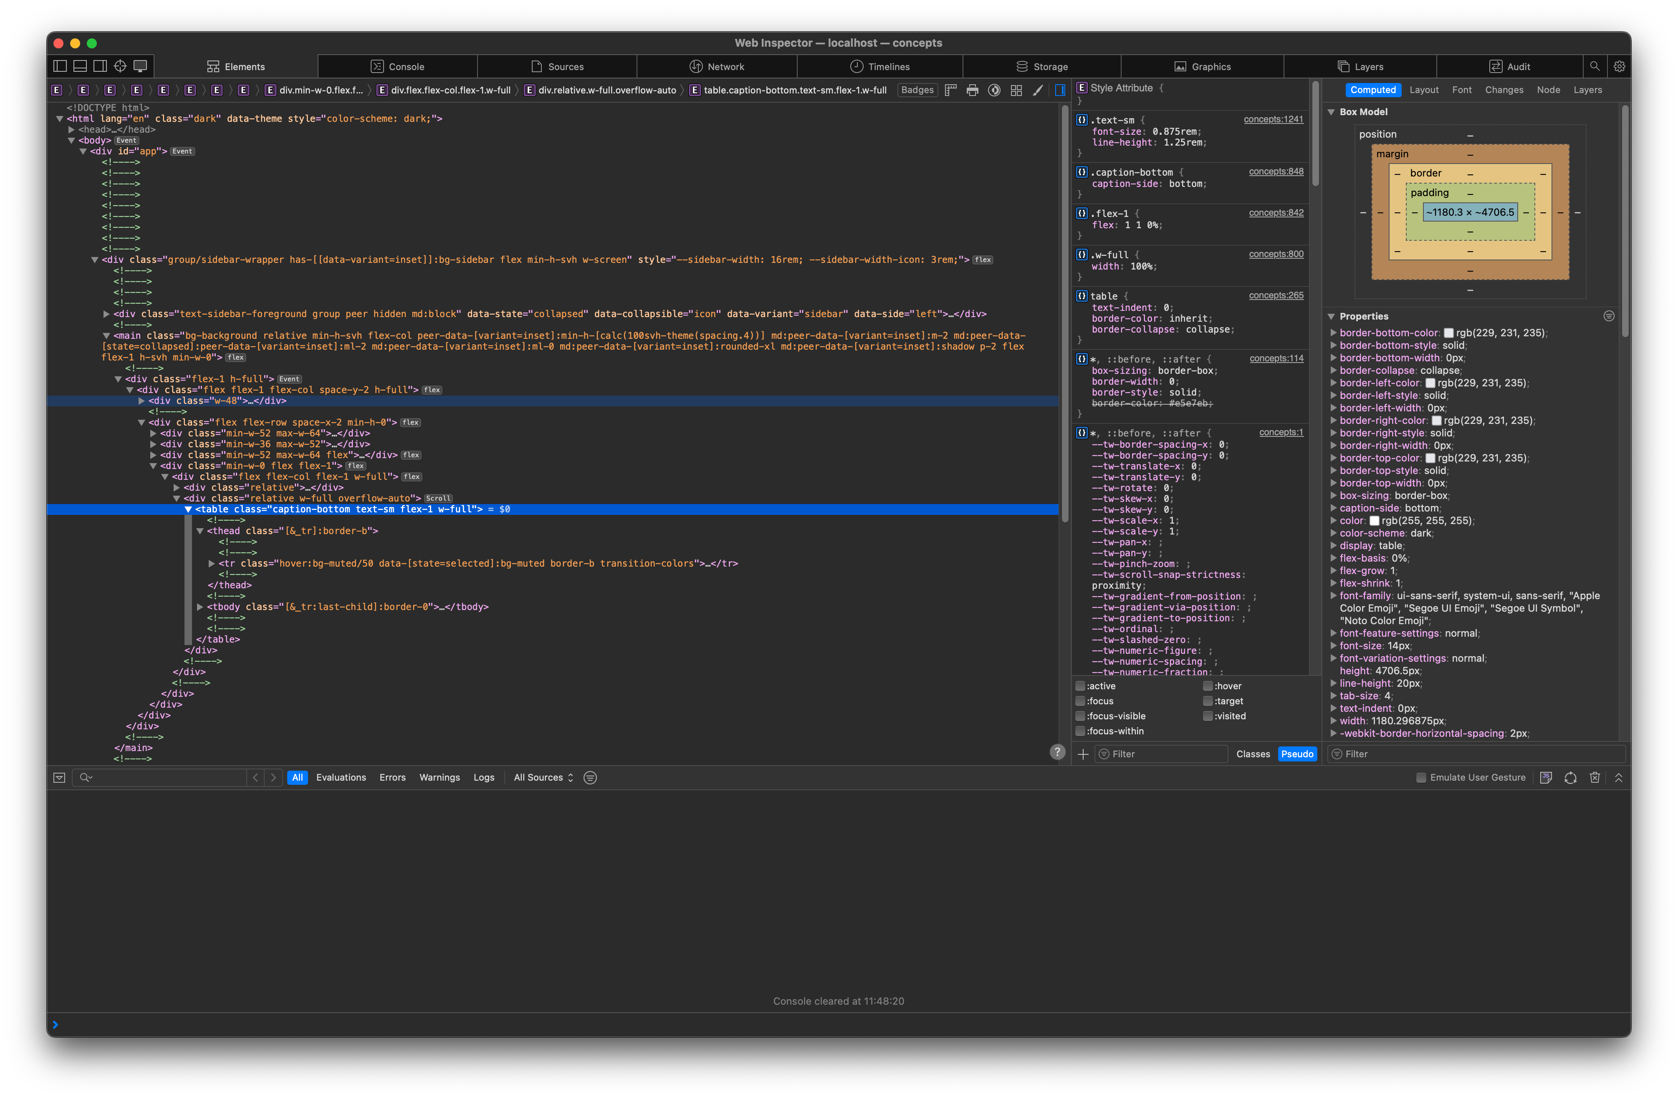1678x1099 pixels.
Task: Focus the computed Properties Filter field
Action: pyautogui.click(x=1476, y=754)
